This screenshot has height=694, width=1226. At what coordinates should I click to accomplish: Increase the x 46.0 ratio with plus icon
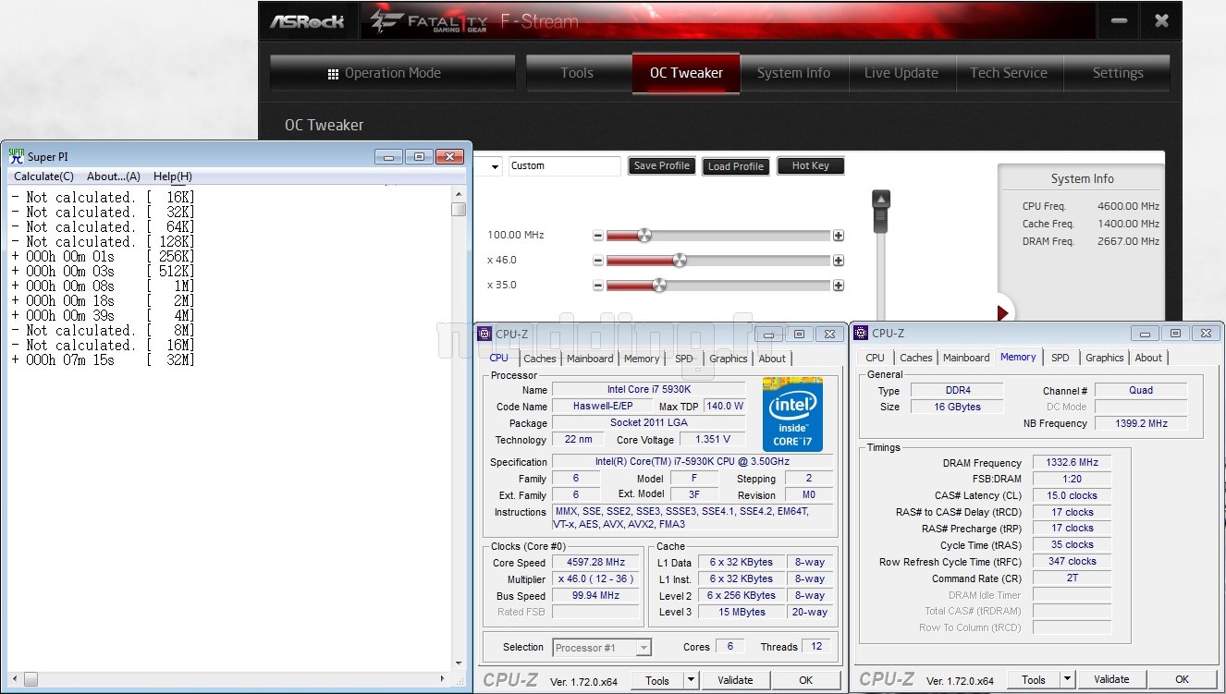[x=838, y=261]
